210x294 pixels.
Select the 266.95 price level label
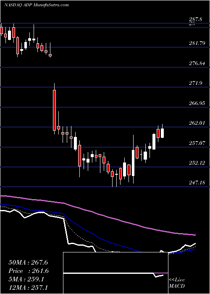(x=197, y=103)
